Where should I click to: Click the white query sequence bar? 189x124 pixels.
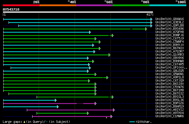pos(78,12)
